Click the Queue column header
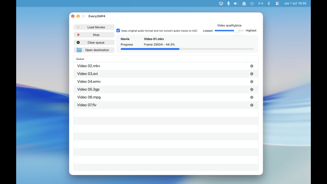The width and height of the screenshot is (327, 184). coord(160,59)
